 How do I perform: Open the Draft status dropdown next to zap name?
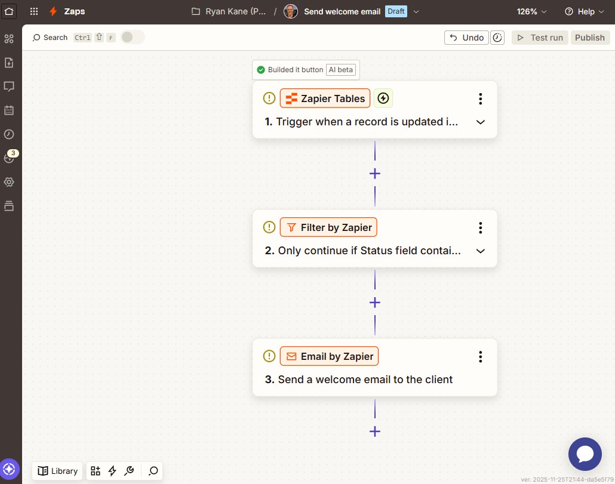coord(416,11)
